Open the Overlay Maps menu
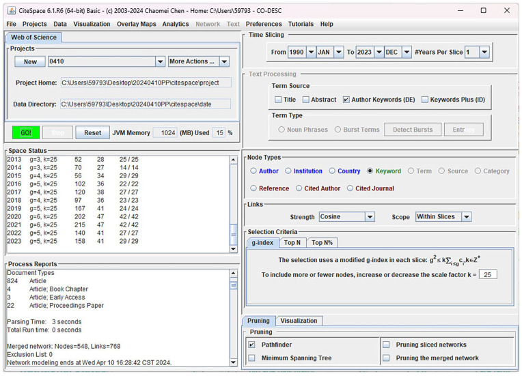The height and width of the screenshot is (376, 522). 136,24
